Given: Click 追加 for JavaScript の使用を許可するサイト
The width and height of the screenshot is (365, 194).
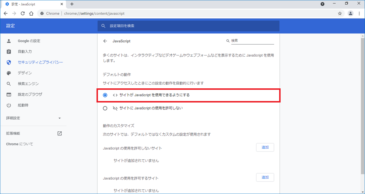Looking at the screenshot, I should click(x=265, y=177).
